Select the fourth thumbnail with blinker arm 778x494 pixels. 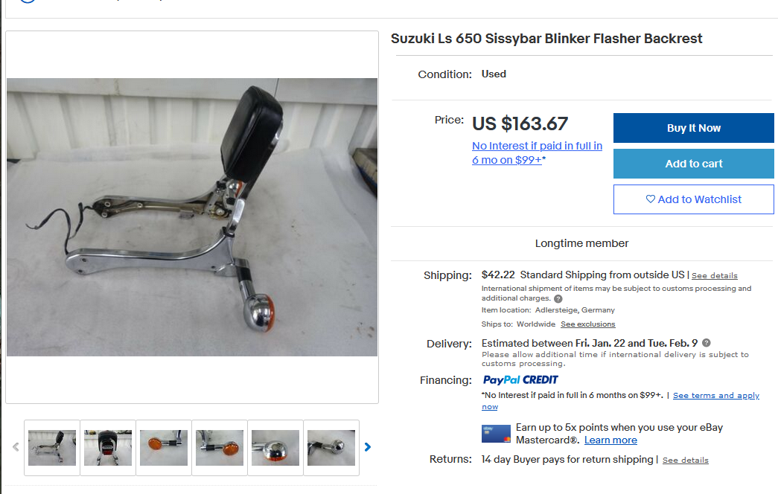pyautogui.click(x=220, y=447)
